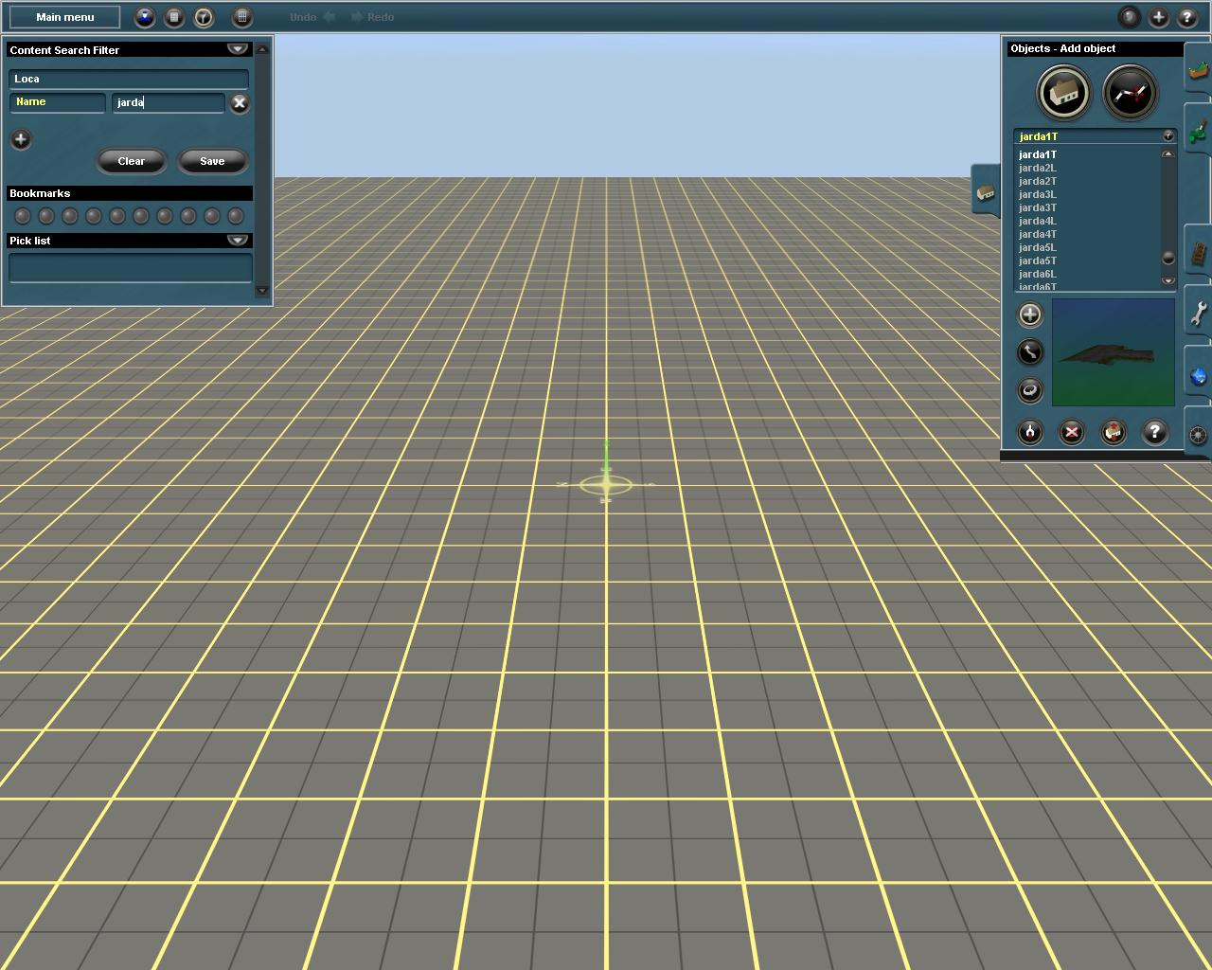Click the Loca search field

[129, 79]
